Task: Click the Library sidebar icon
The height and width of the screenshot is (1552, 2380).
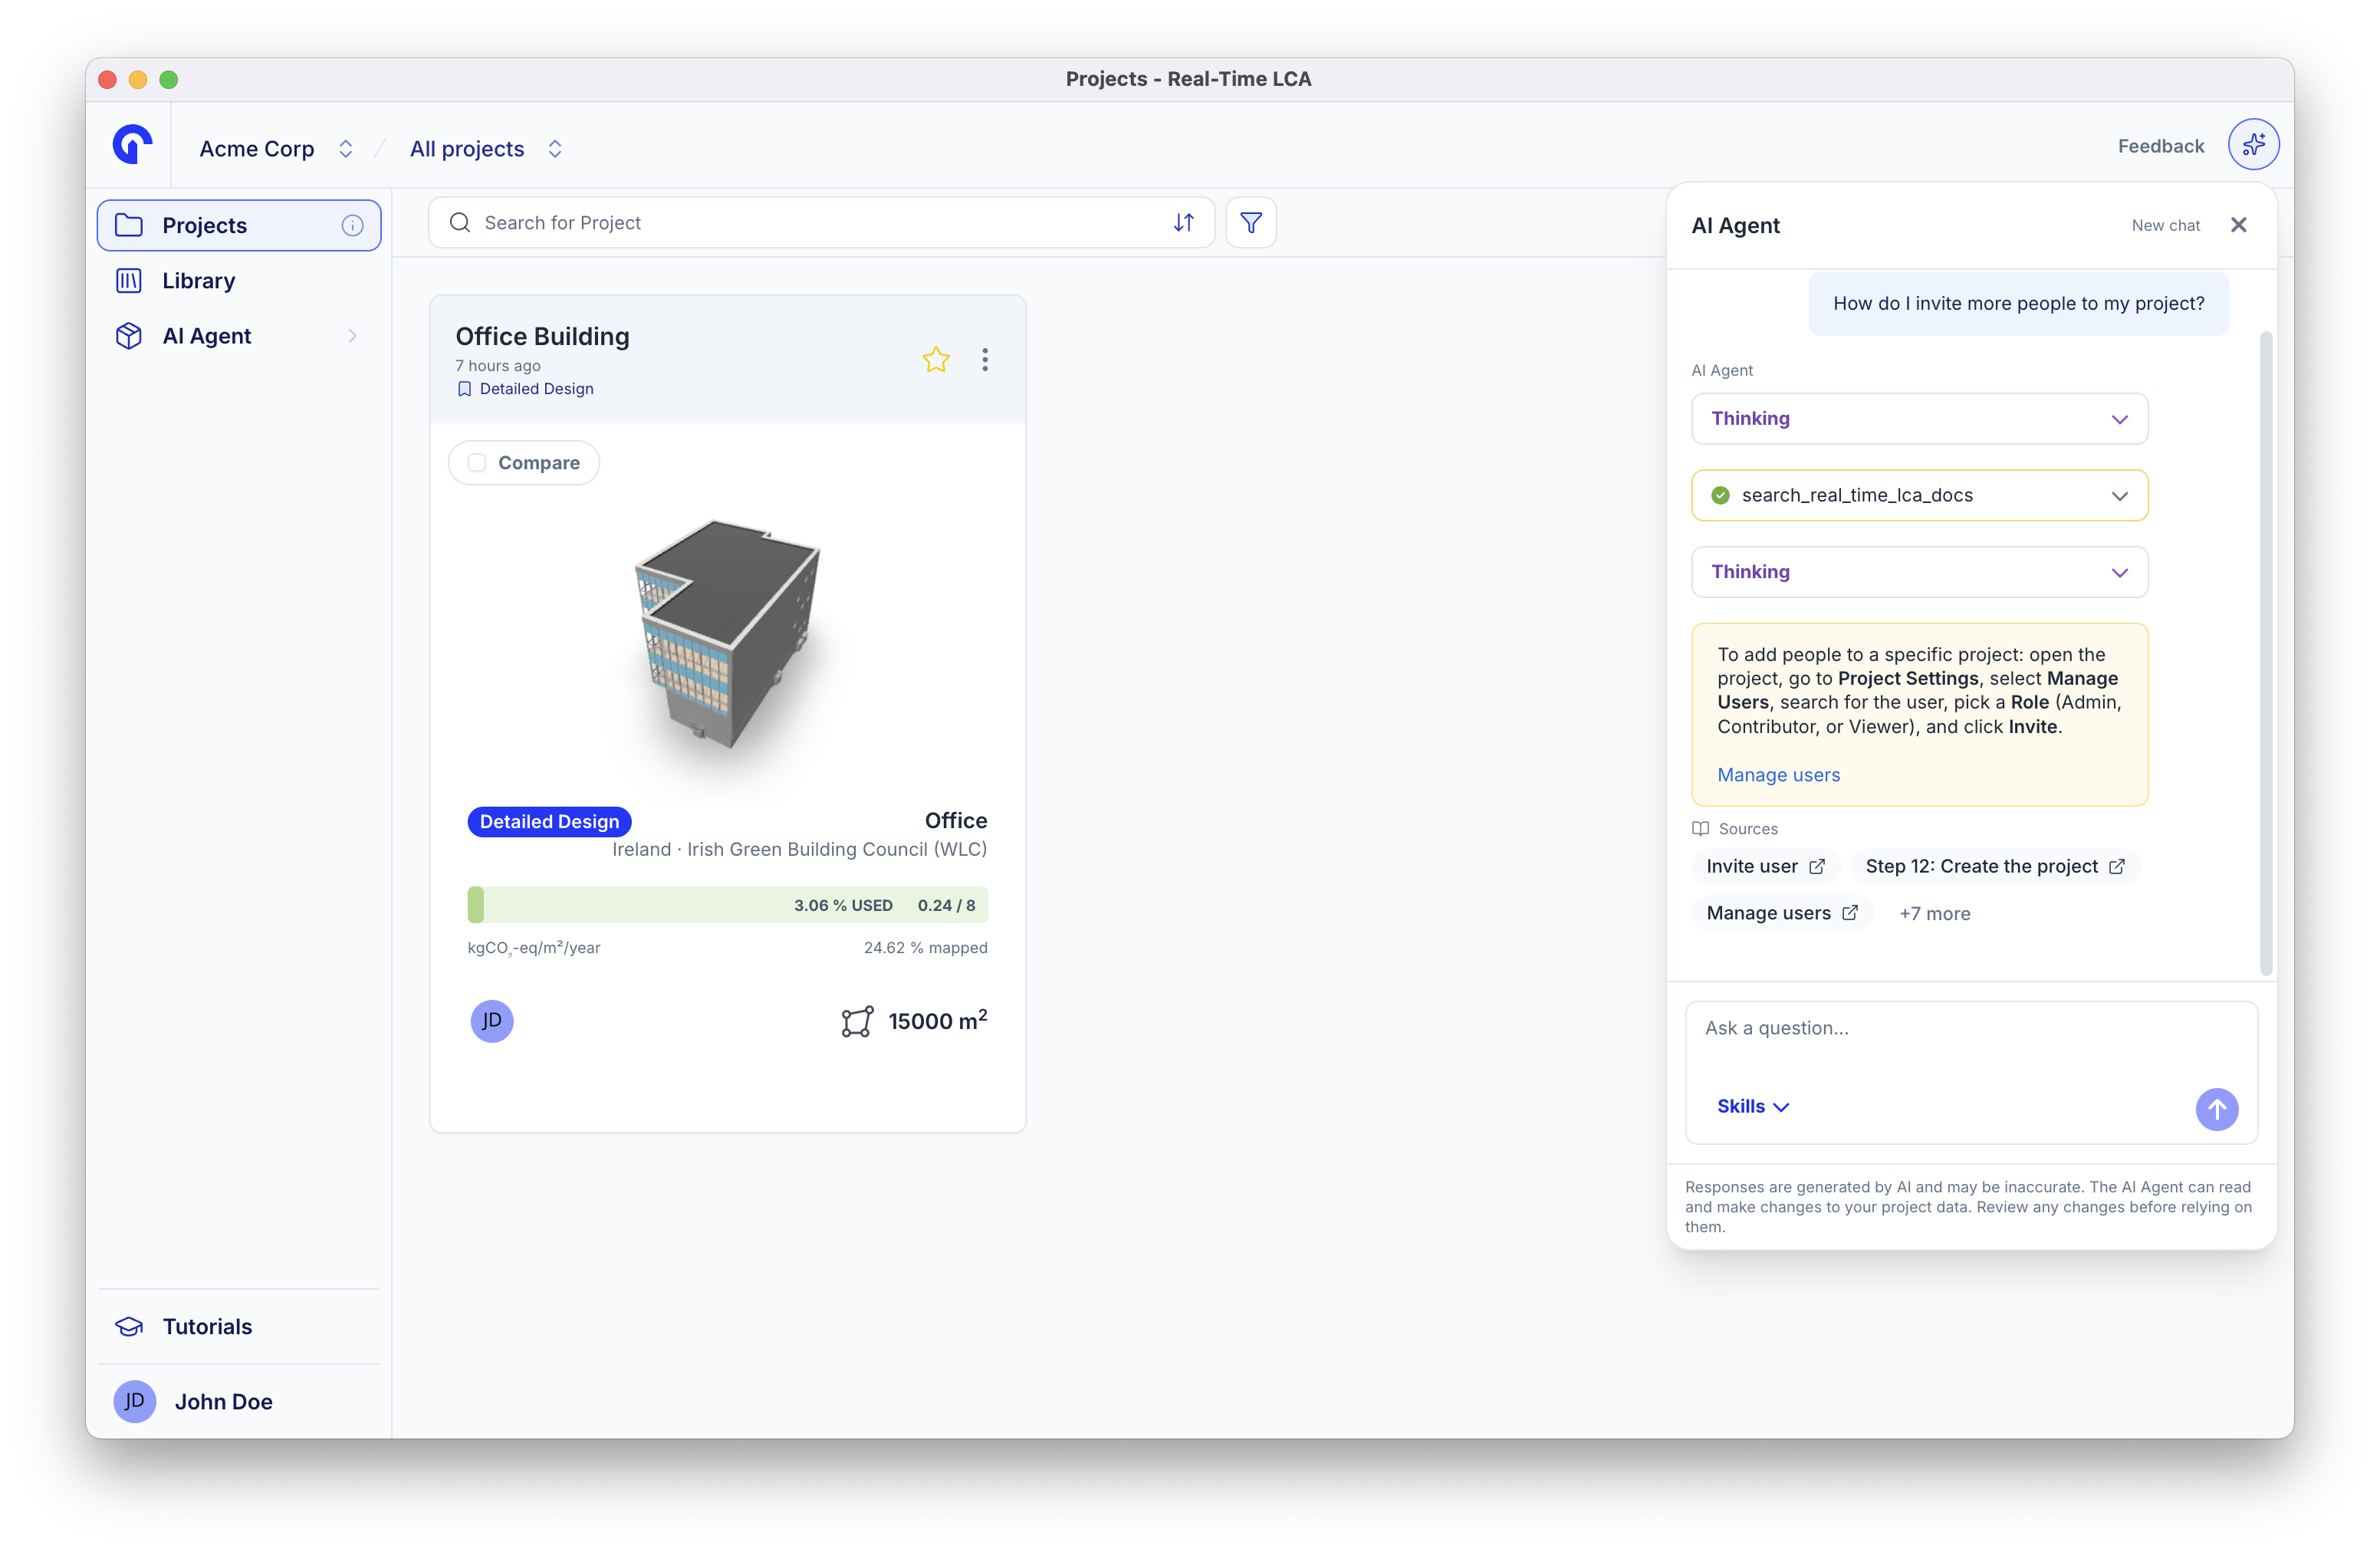Action: coord(129,281)
